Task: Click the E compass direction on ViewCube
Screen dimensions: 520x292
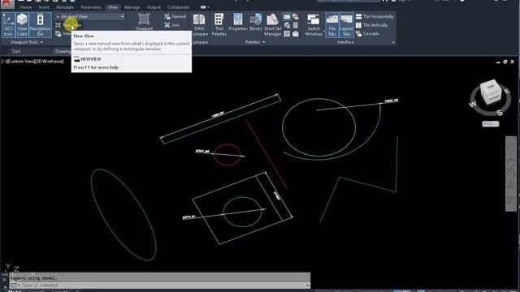Action: click(x=507, y=92)
